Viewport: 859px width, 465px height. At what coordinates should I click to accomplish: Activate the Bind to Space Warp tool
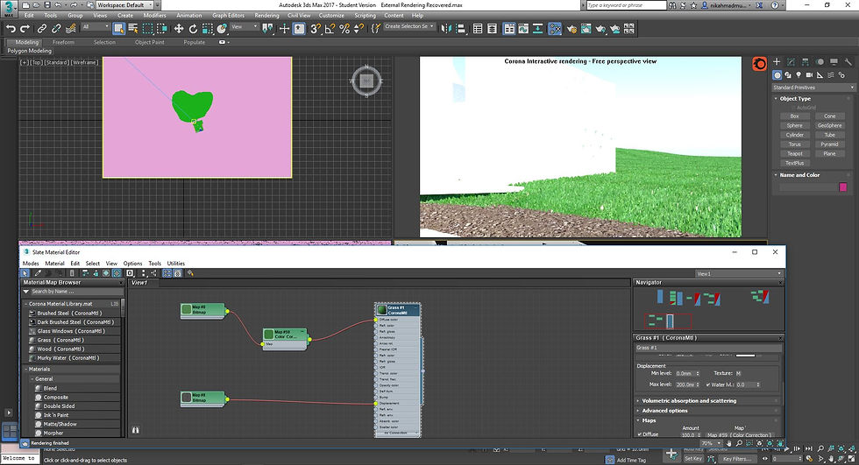click(71, 28)
